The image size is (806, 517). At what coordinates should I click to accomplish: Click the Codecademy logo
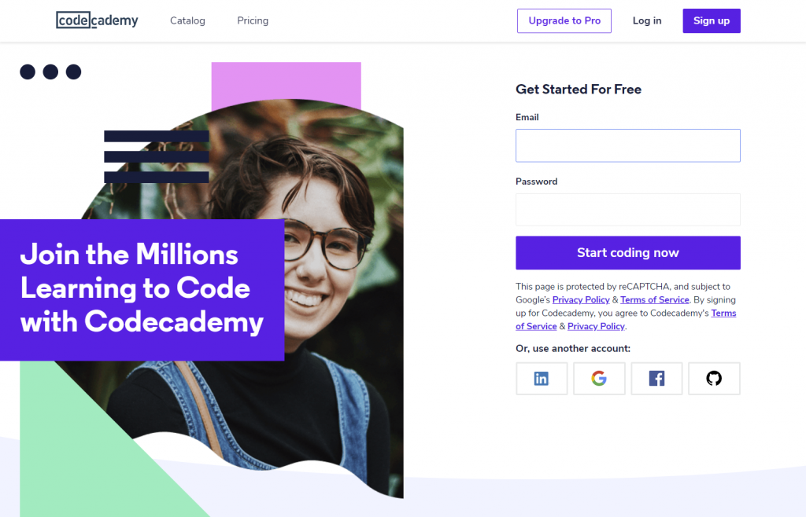point(97,20)
